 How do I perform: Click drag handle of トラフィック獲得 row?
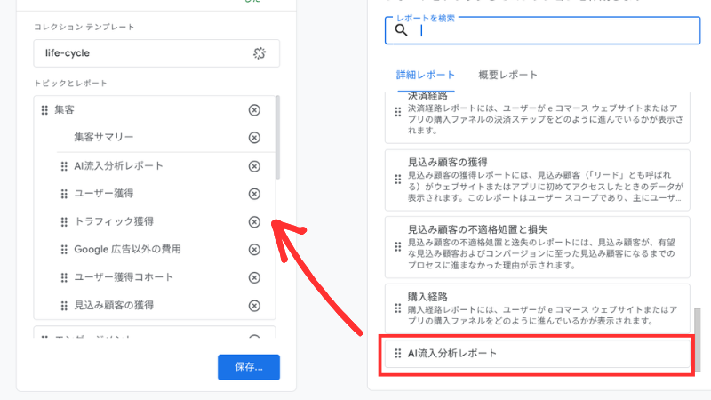pyautogui.click(x=63, y=221)
